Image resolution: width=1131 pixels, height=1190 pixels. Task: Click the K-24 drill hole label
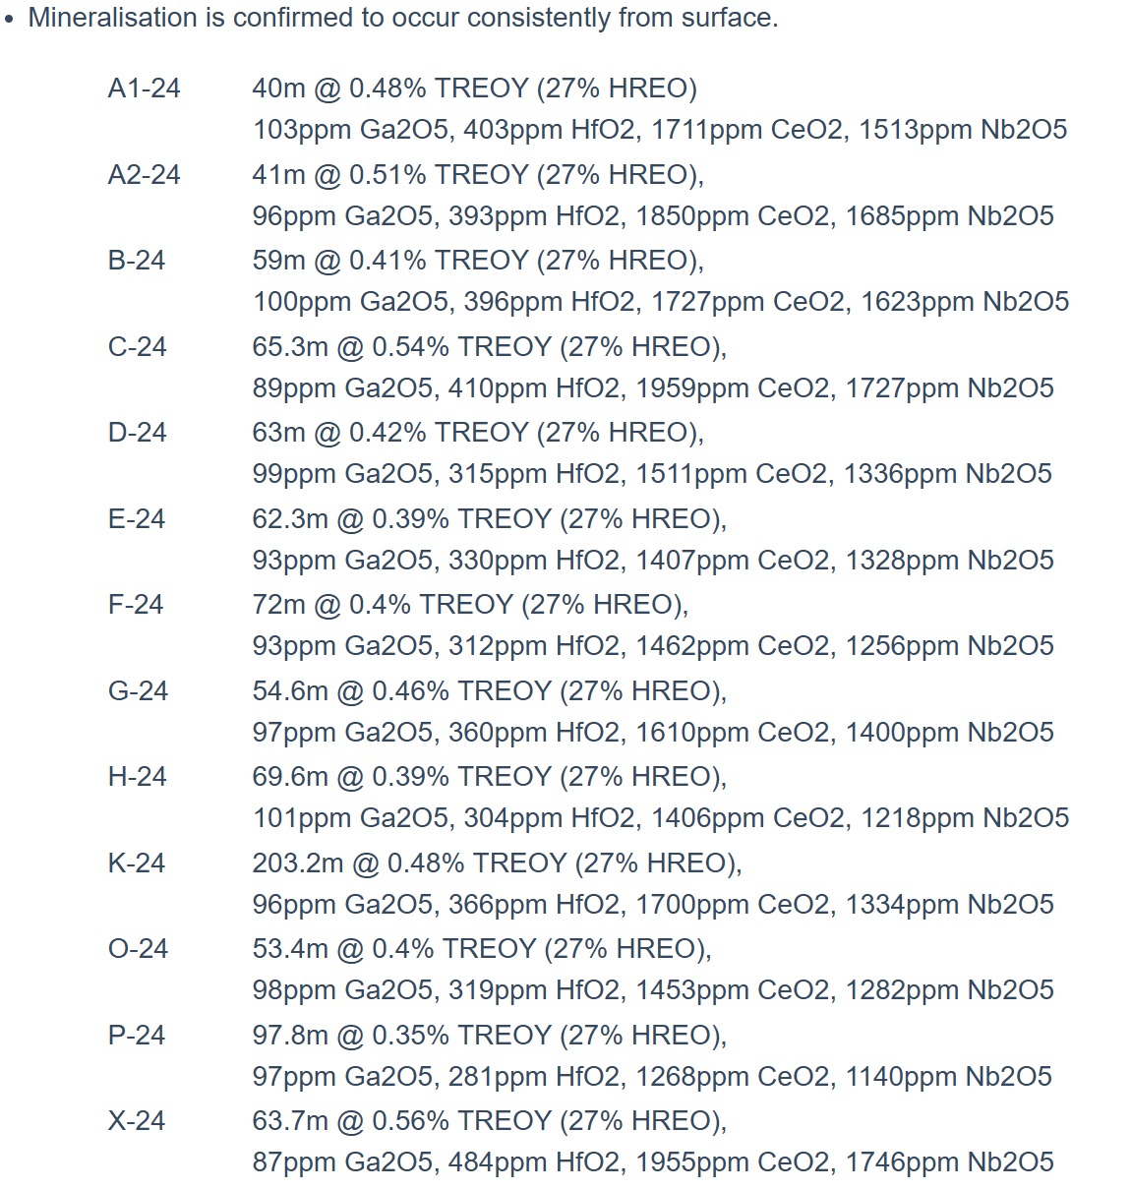pyautogui.click(x=137, y=863)
